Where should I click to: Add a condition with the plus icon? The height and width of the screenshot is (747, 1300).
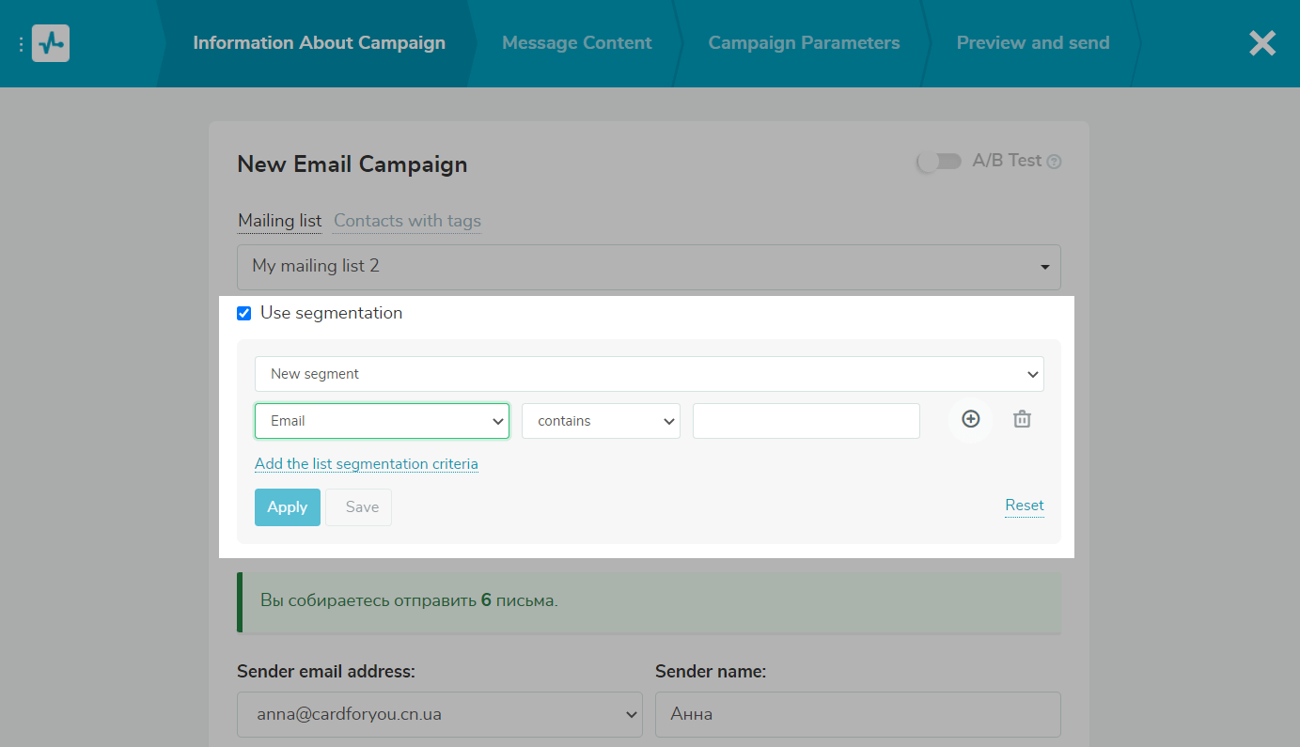(970, 419)
